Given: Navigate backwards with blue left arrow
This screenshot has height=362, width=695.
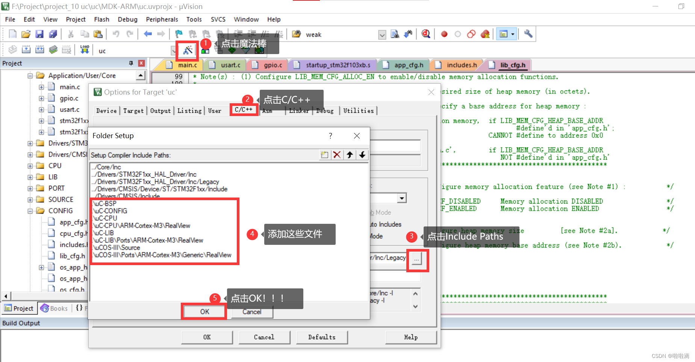Looking at the screenshot, I should point(148,34).
